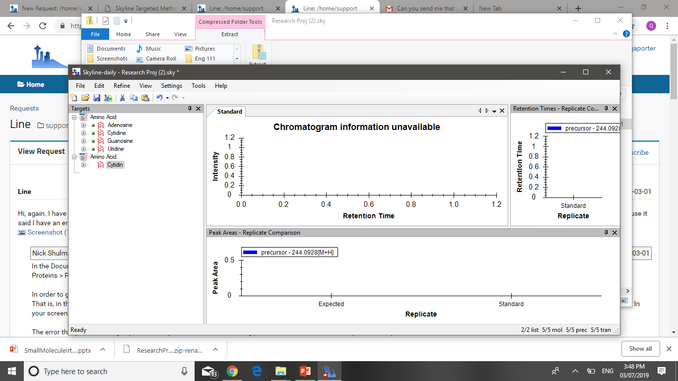Click the Open file folder icon
Screen dimensions: 678x381
85,98
